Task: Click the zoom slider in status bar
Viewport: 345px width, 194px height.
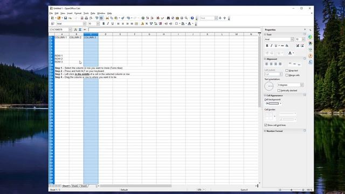Action: pos(291,190)
